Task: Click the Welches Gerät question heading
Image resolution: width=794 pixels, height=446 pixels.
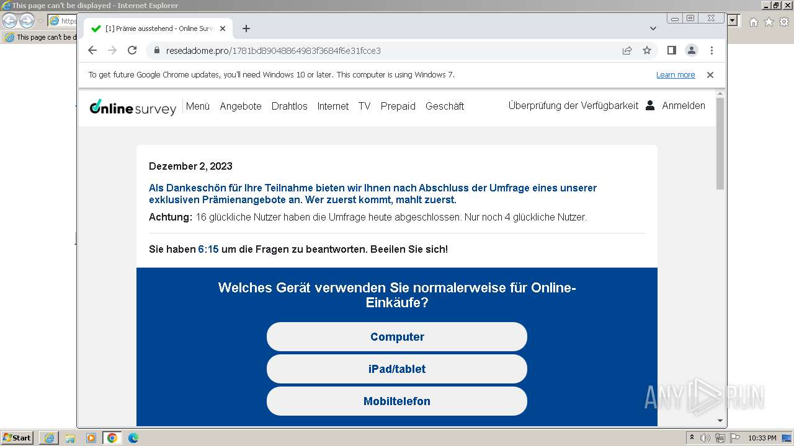Action: pyautogui.click(x=397, y=295)
